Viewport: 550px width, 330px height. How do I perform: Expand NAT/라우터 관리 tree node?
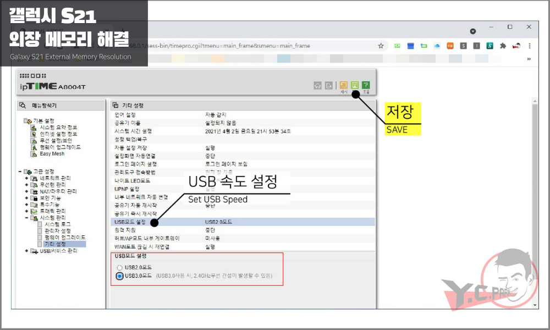tap(26, 191)
